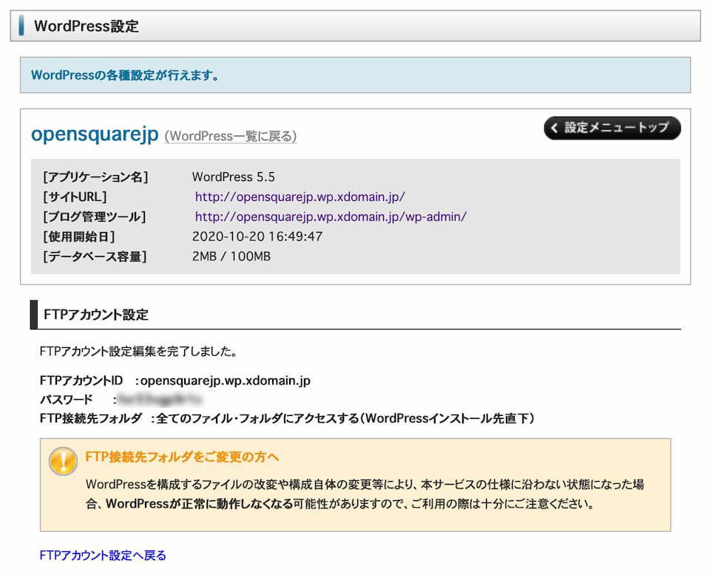Click the 2020-10-20 16:49:47 start date
710x580 pixels.
[257, 236]
